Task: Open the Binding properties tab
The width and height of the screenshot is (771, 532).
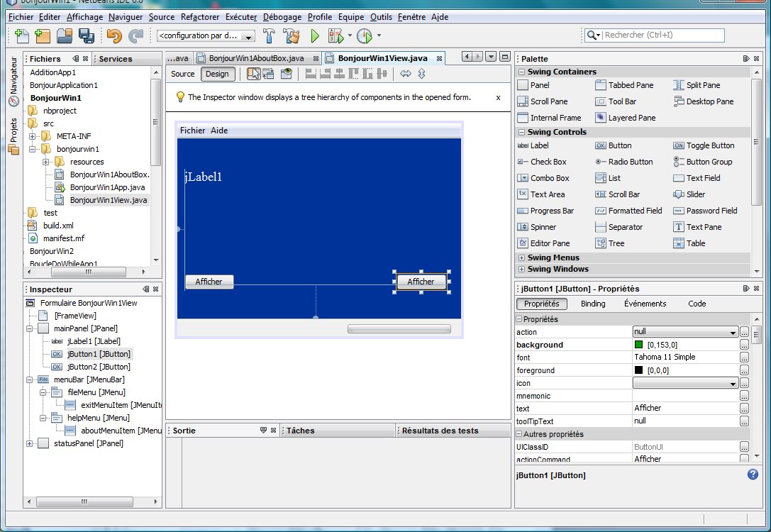Action: coord(593,304)
